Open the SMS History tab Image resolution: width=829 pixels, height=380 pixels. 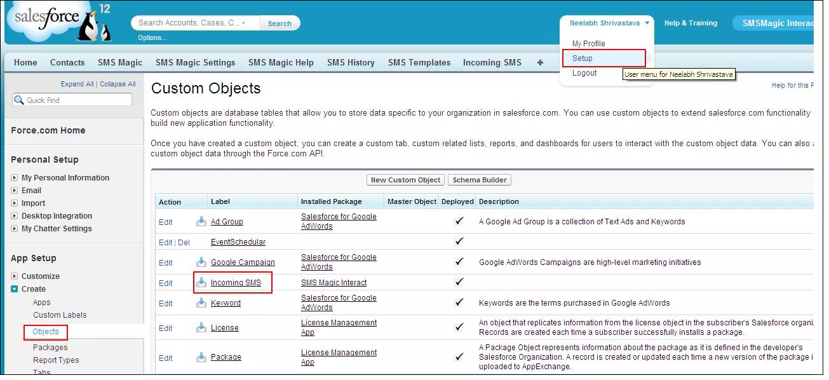[351, 62]
